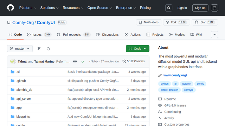Open commit 'Add new ComfyUI blueprints and fi…'
This screenshot has width=225, height=126.
click(93, 117)
